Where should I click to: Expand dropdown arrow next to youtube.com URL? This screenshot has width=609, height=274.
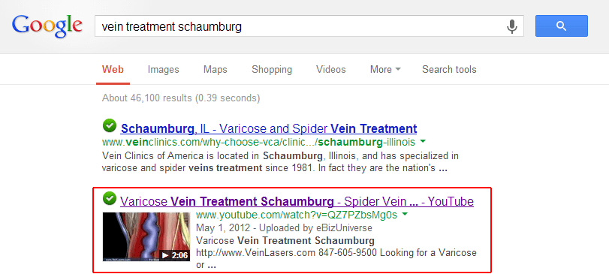click(405, 214)
